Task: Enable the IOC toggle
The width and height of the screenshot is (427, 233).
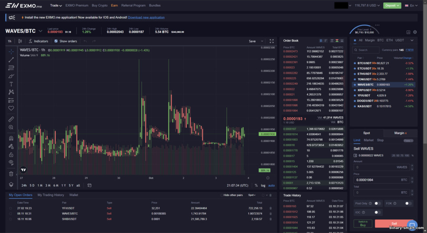Action: pos(377,212)
